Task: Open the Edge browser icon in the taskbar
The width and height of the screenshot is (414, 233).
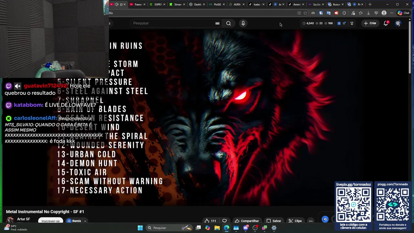Action: (x=226, y=228)
